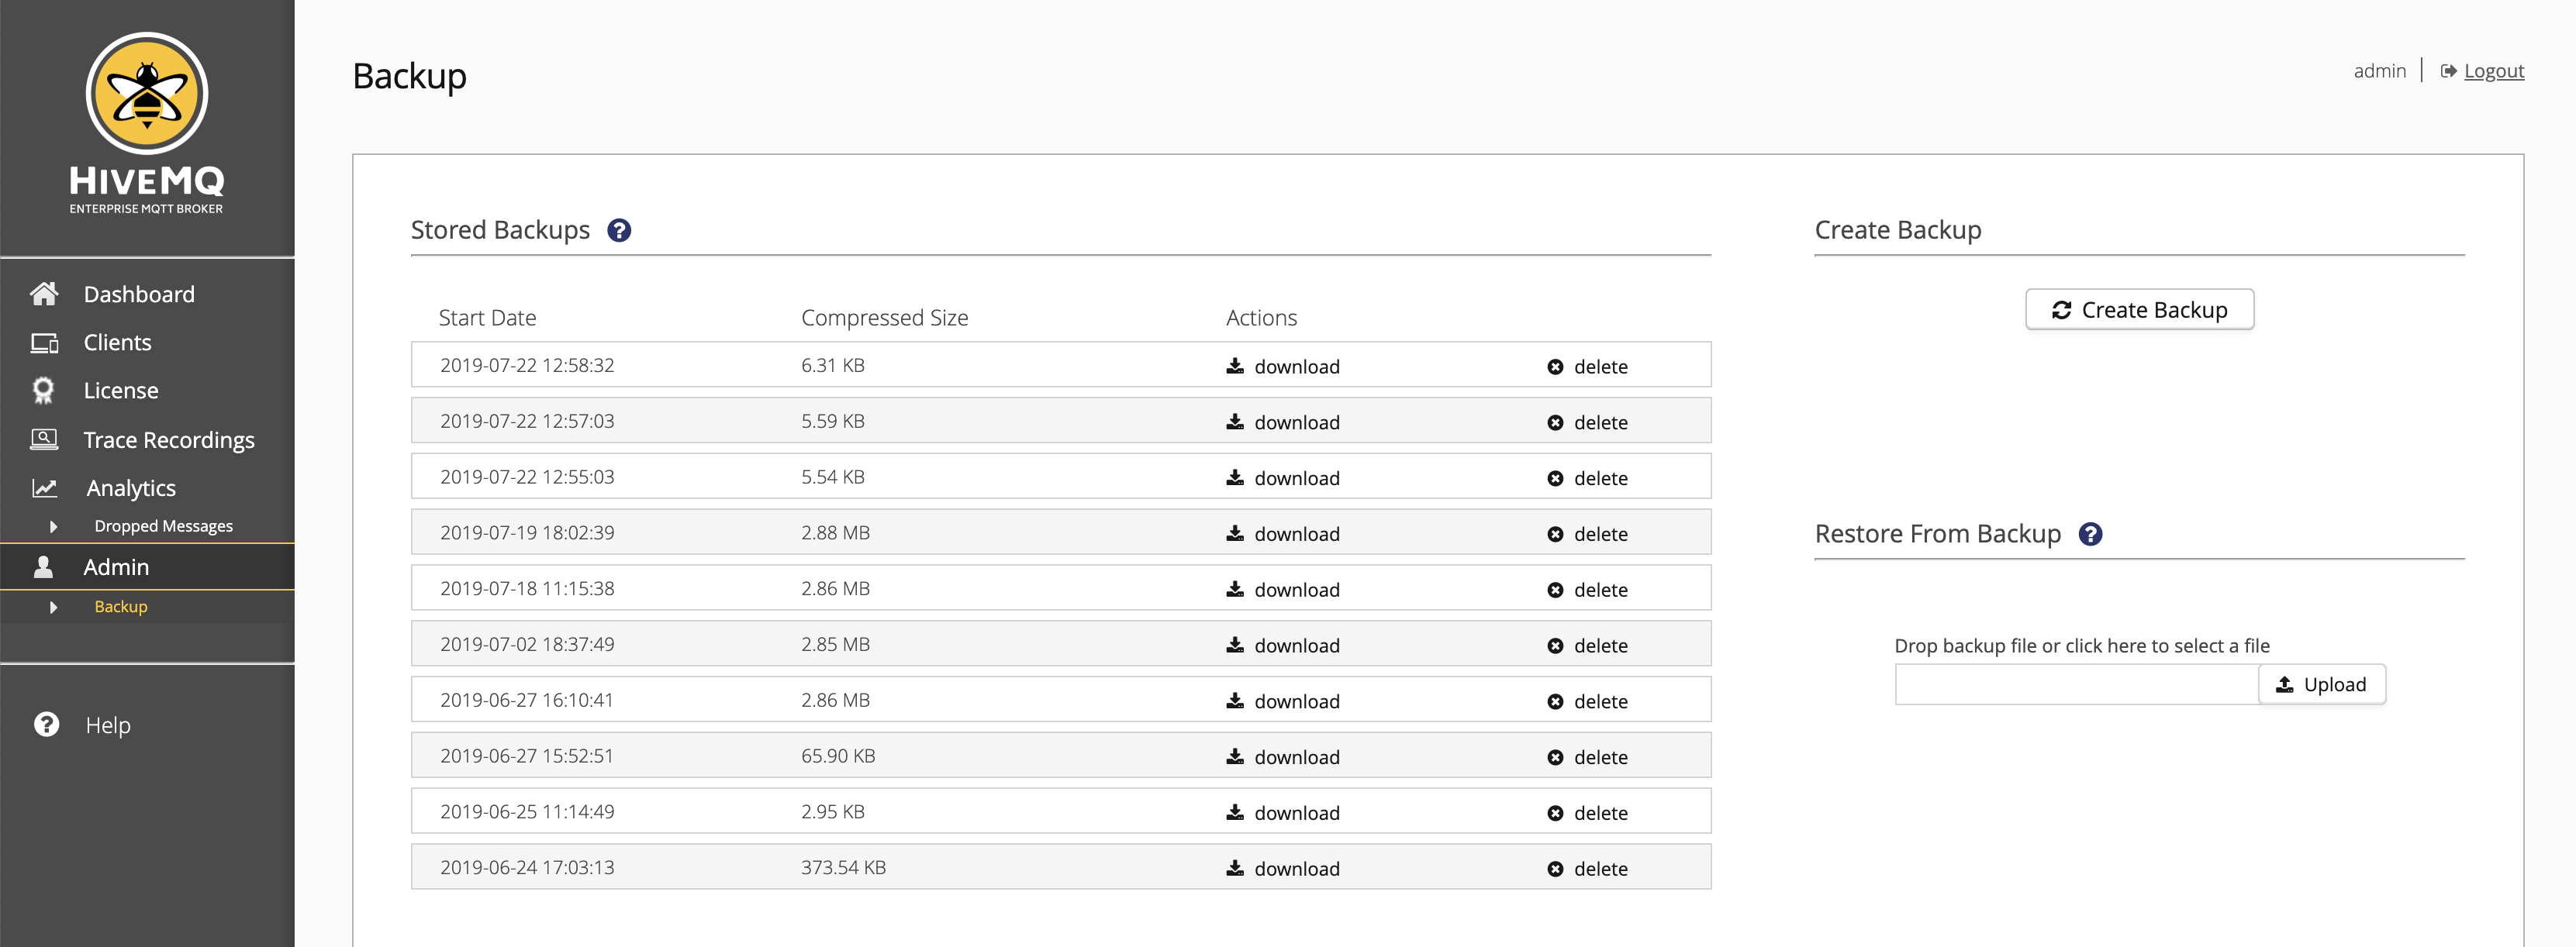The width and height of the screenshot is (2576, 947).
Task: Open Dropped Messages submenu item
Action: [163, 526]
